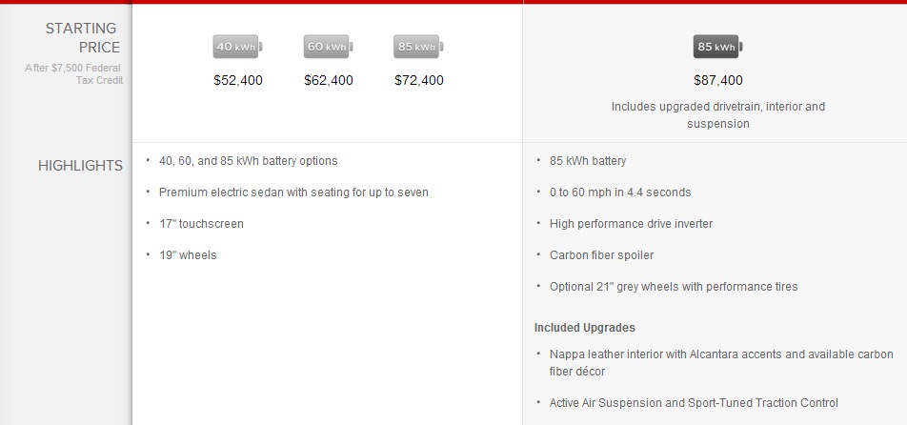Image resolution: width=907 pixels, height=425 pixels.
Task: Choose the light grey 85 kWh battery icon
Action: coord(418,47)
